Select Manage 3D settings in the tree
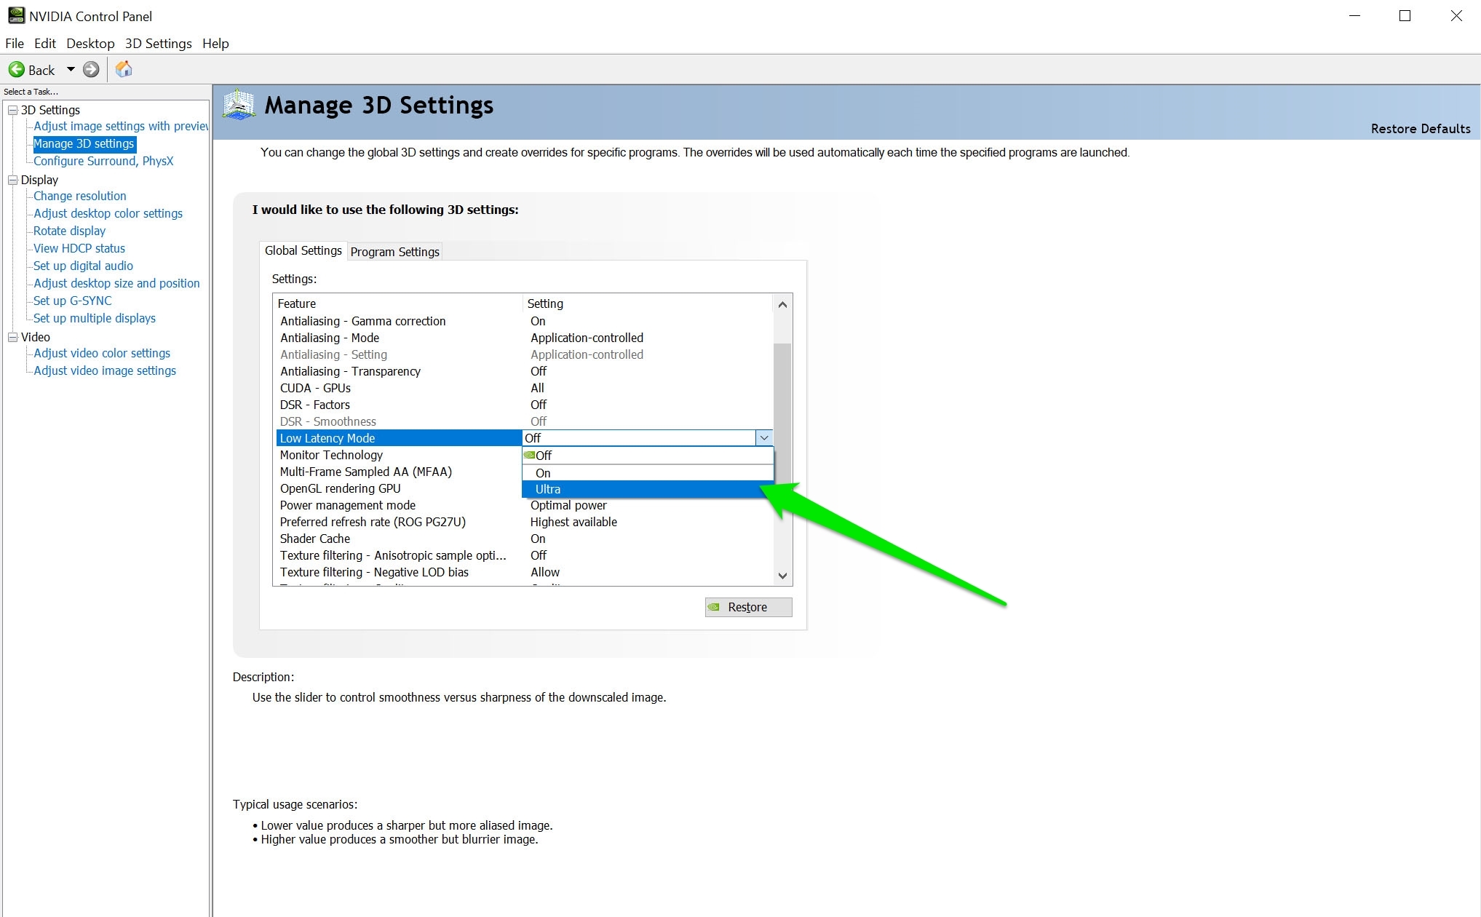The image size is (1481, 917). (x=84, y=143)
